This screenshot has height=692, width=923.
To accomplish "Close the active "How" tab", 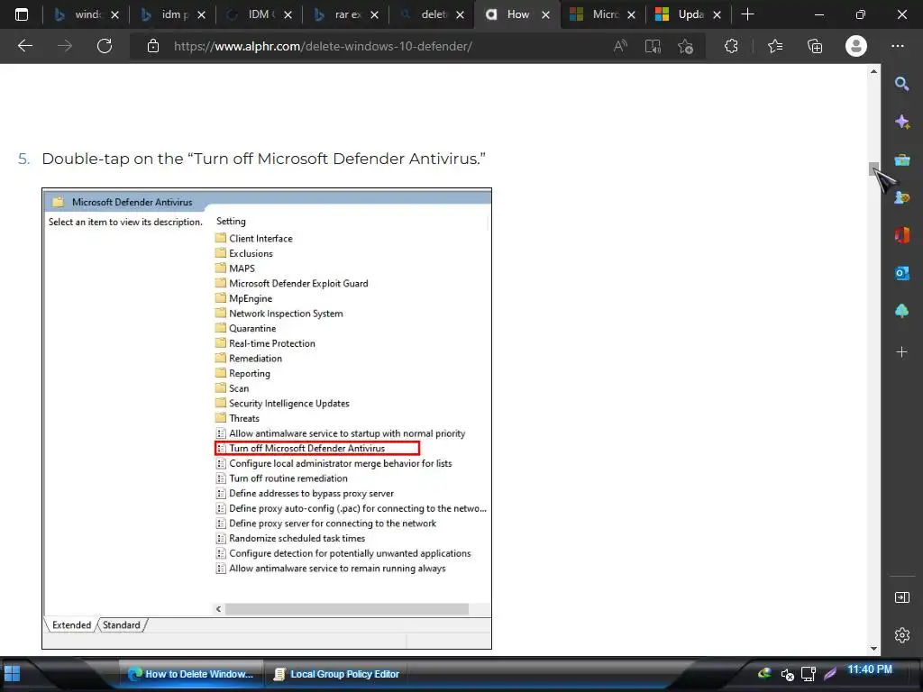I will (545, 14).
